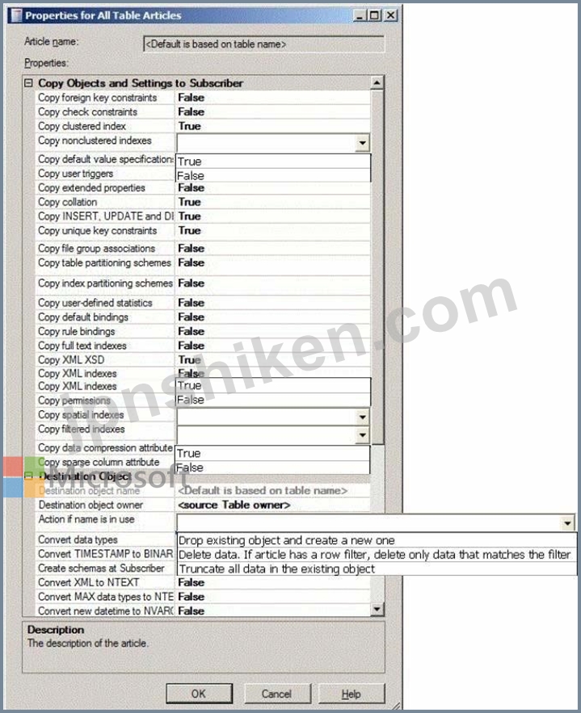Click True value for Copy collation
The width and height of the screenshot is (581, 713).
point(189,202)
